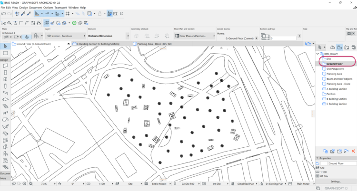Expand the More section in toolbox

tap(3, 179)
